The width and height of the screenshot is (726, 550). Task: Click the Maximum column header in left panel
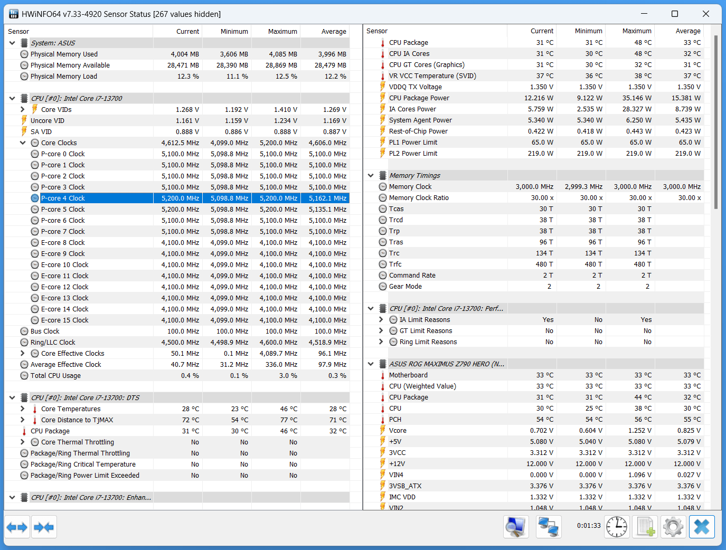276,31
